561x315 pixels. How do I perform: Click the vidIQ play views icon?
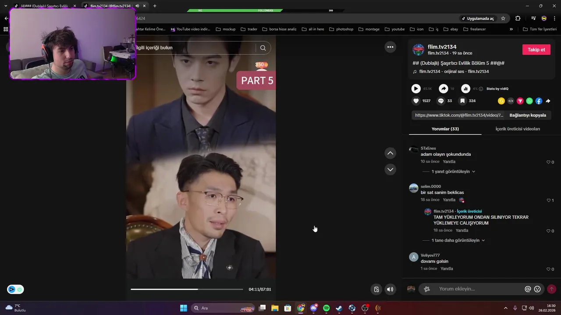(x=416, y=89)
